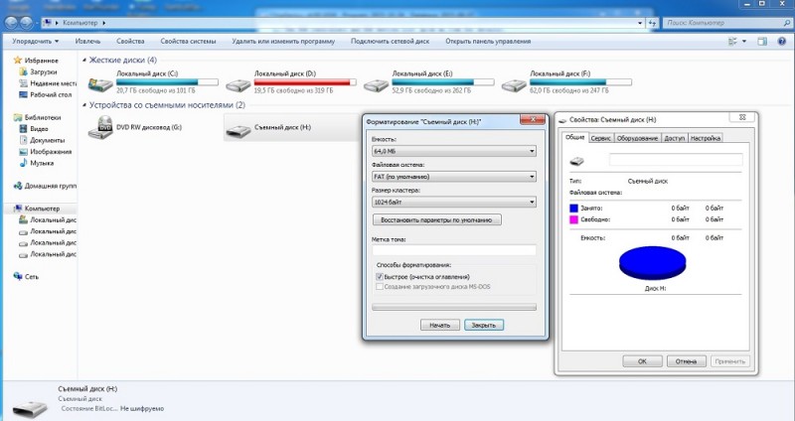Select the Local Disk (D:) drive icon
The image size is (795, 421).
click(238, 84)
